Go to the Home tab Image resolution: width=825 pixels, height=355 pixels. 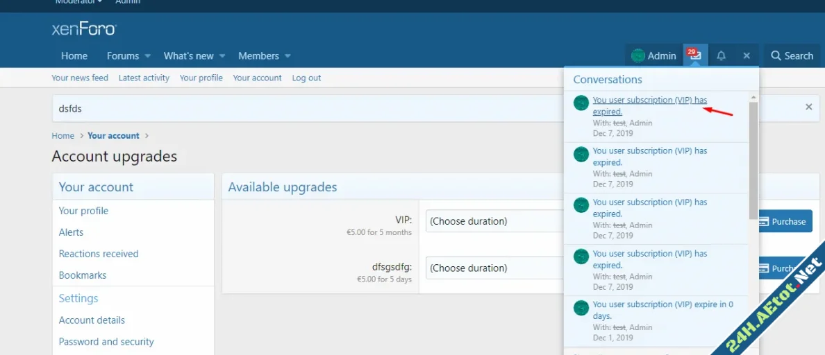pyautogui.click(x=74, y=55)
